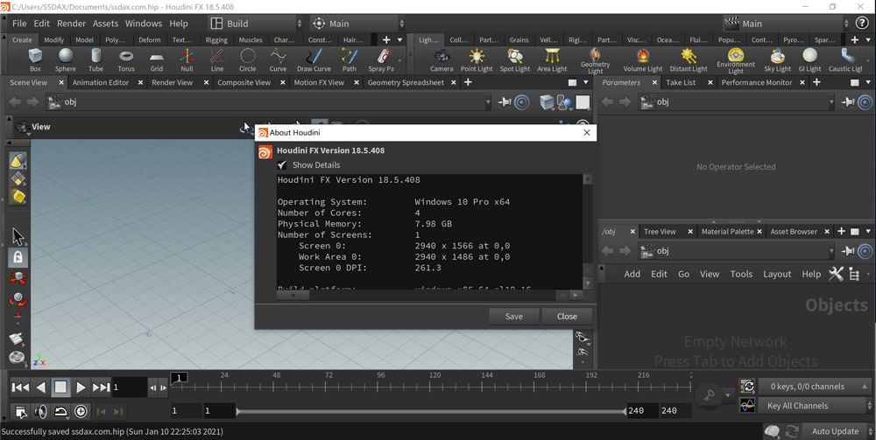Click Close in the About Houdini dialog
The image size is (876, 440).
point(567,316)
